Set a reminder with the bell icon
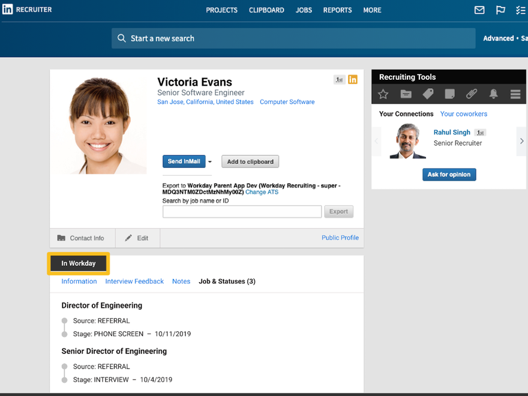 [493, 94]
